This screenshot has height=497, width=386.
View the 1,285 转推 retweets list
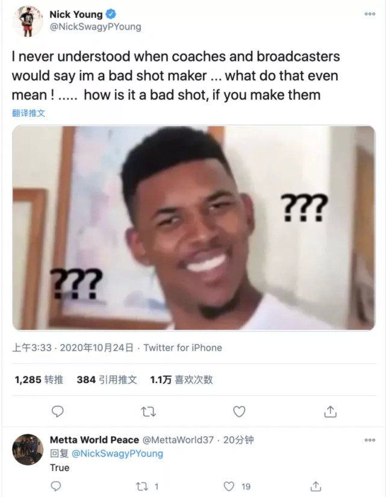[x=39, y=380]
